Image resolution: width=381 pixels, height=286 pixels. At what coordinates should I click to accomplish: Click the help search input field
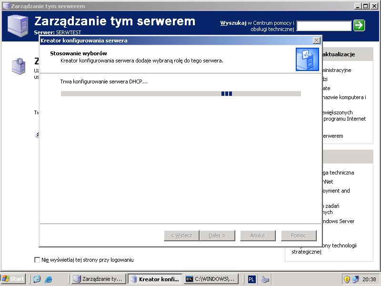click(324, 26)
